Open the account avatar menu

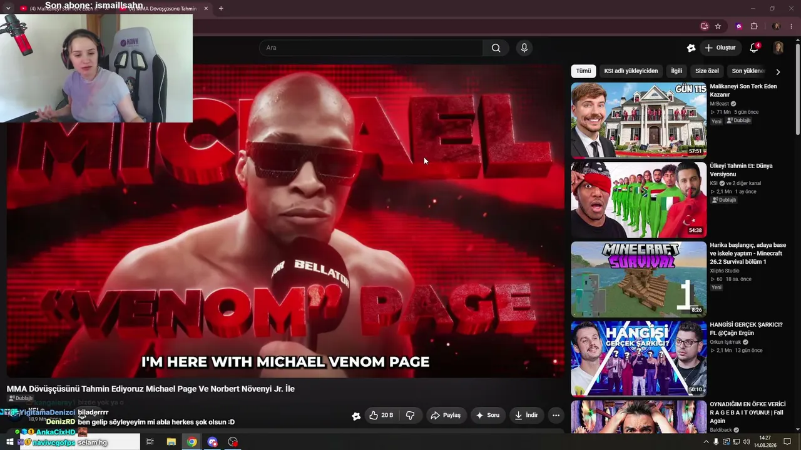(x=778, y=48)
